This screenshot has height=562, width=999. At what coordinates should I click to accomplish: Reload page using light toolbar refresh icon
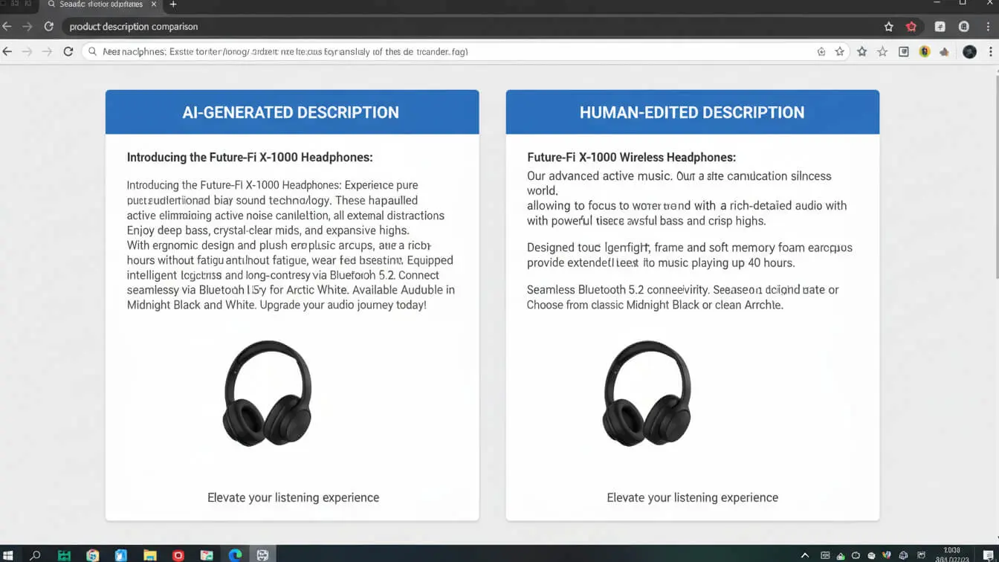click(x=68, y=52)
